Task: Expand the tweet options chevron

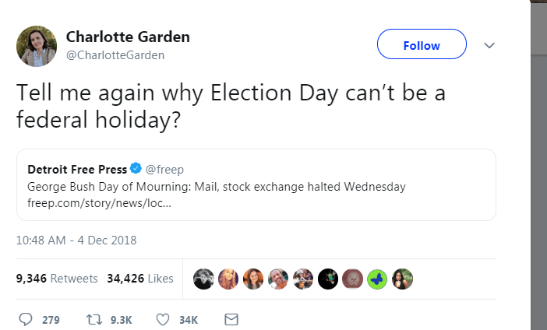Action: 489,45
